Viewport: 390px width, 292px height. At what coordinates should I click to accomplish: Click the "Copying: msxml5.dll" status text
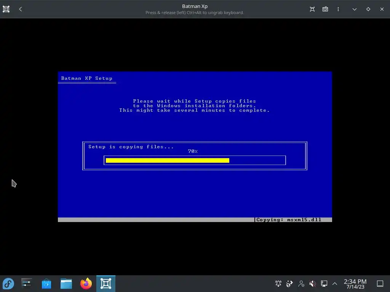289,220
